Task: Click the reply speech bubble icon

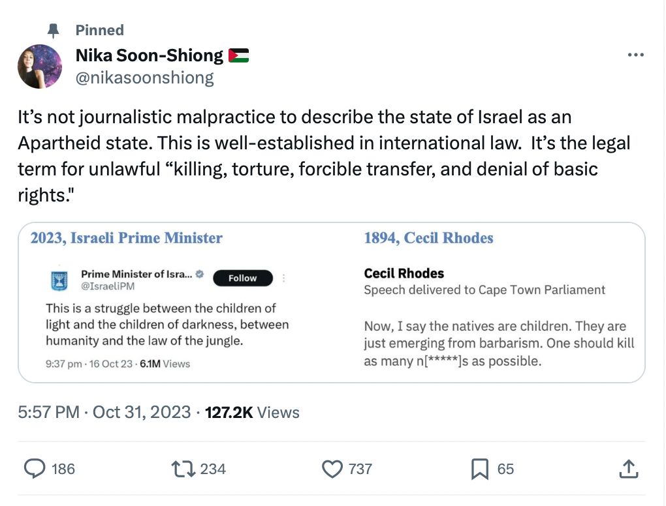Action: pos(35,468)
